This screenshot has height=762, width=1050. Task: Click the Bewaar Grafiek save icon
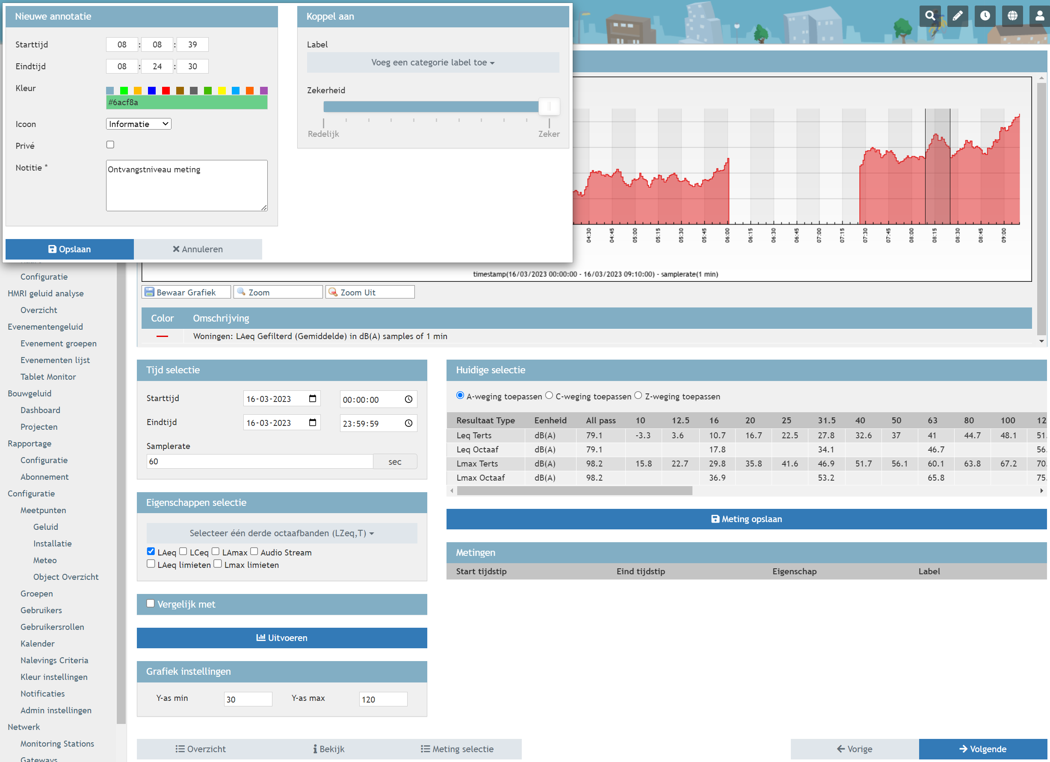(150, 292)
